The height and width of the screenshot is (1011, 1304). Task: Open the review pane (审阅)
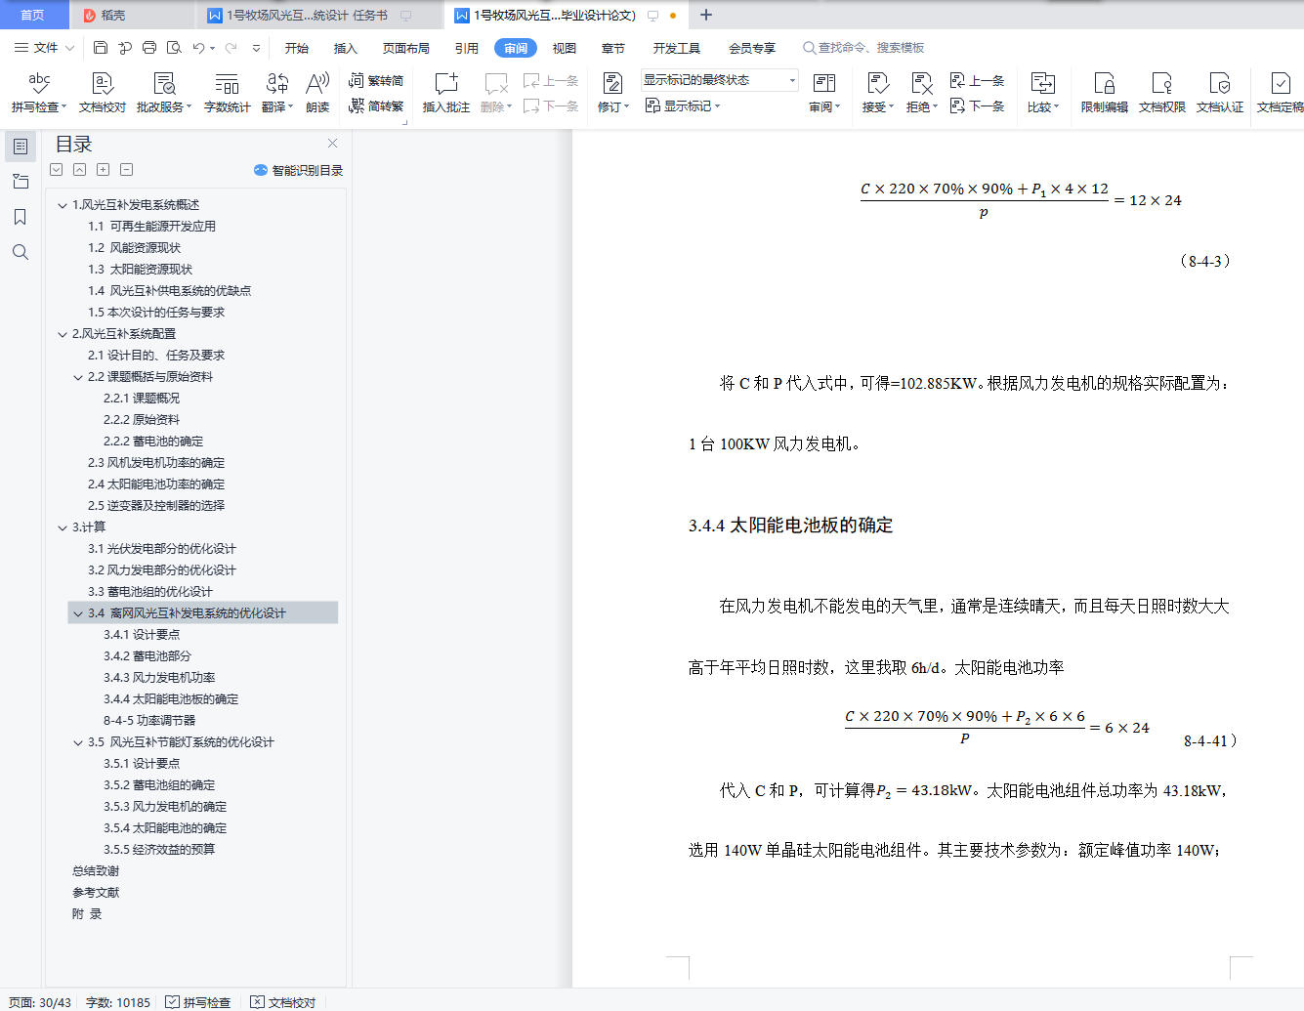[x=824, y=93]
